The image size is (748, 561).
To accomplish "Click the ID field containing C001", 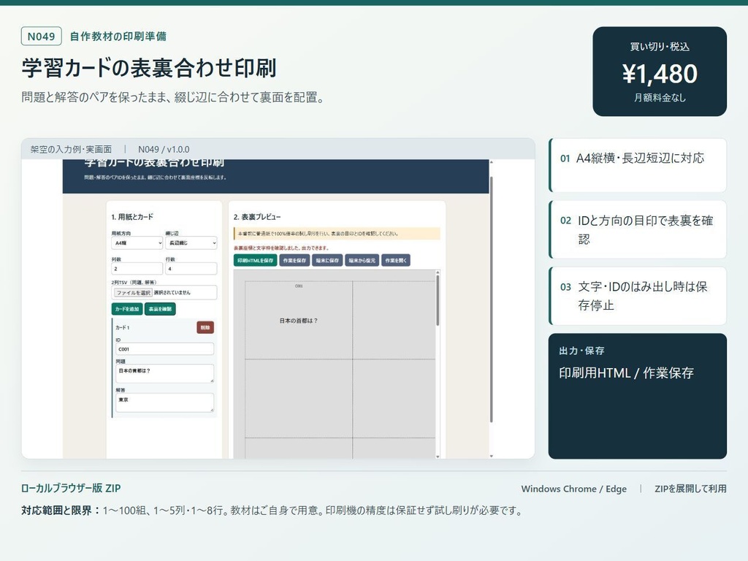I will [164, 348].
